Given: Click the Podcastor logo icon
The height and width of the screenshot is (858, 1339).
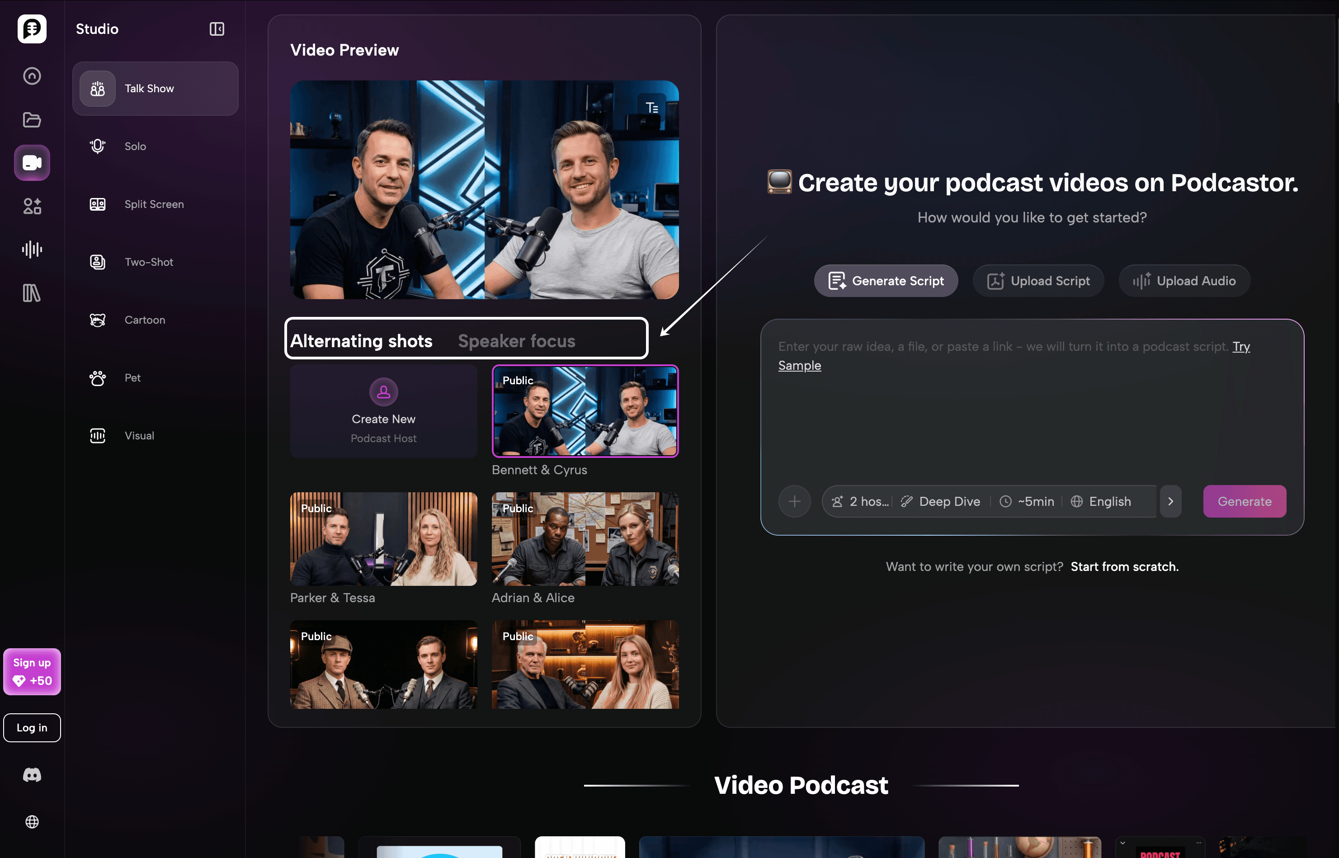Looking at the screenshot, I should tap(32, 29).
